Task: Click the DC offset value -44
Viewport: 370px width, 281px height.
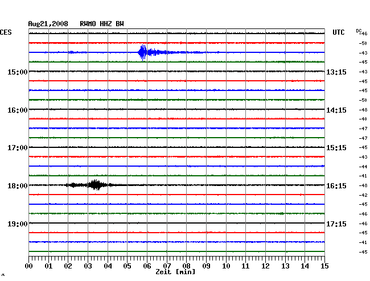Action: (x=363, y=167)
